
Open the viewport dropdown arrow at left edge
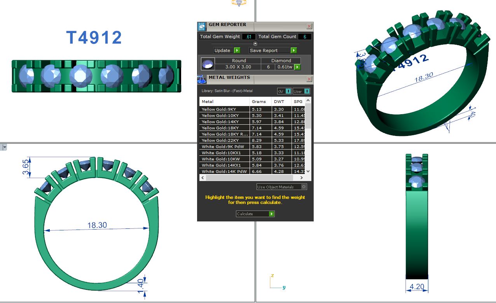coord(5,147)
